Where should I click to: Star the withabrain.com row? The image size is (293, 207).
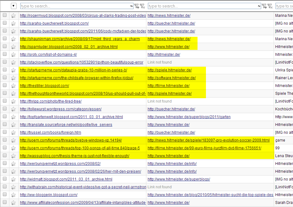[x=13, y=187]
